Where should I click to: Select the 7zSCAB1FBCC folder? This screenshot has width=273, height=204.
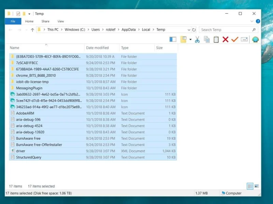[93, 63]
